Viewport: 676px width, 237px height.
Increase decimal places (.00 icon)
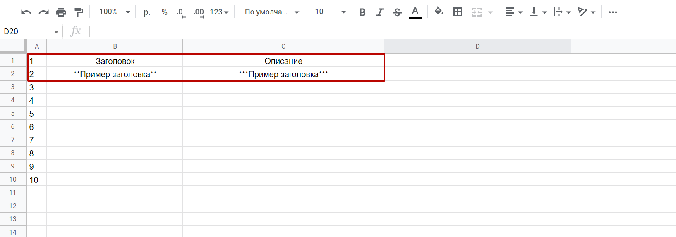[x=199, y=12]
